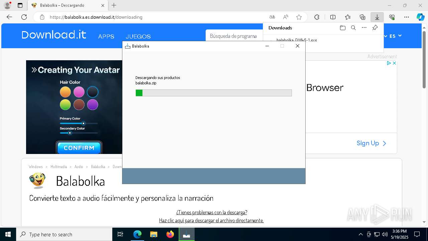Viewport: 428px width, 241px height.
Task: Focus the Búsqueda de programa search field
Action: pyautogui.click(x=234, y=36)
